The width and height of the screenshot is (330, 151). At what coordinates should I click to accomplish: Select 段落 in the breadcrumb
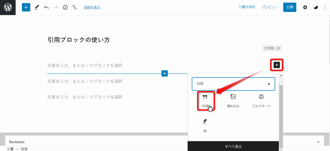pos(24,149)
